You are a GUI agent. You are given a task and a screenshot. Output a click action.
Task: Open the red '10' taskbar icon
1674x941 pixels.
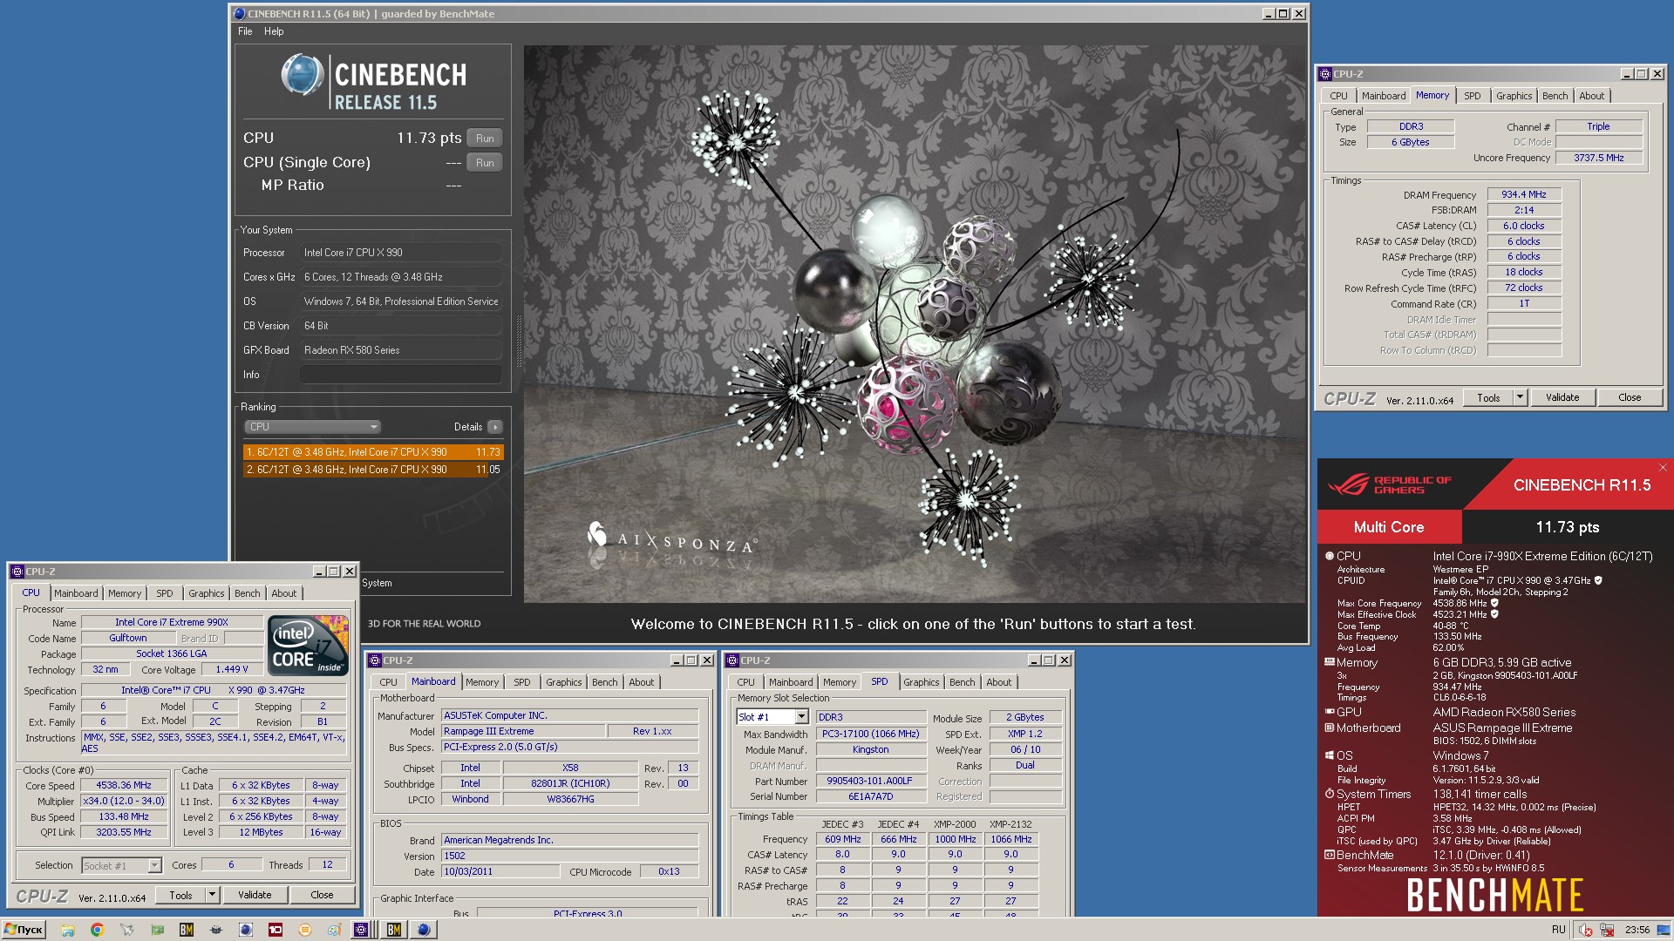(x=276, y=930)
